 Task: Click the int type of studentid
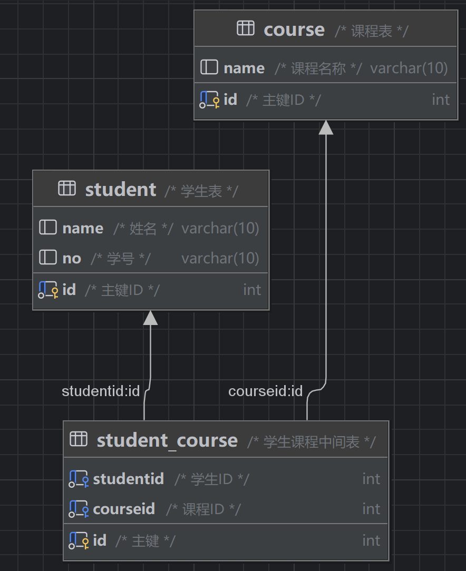[x=371, y=479]
